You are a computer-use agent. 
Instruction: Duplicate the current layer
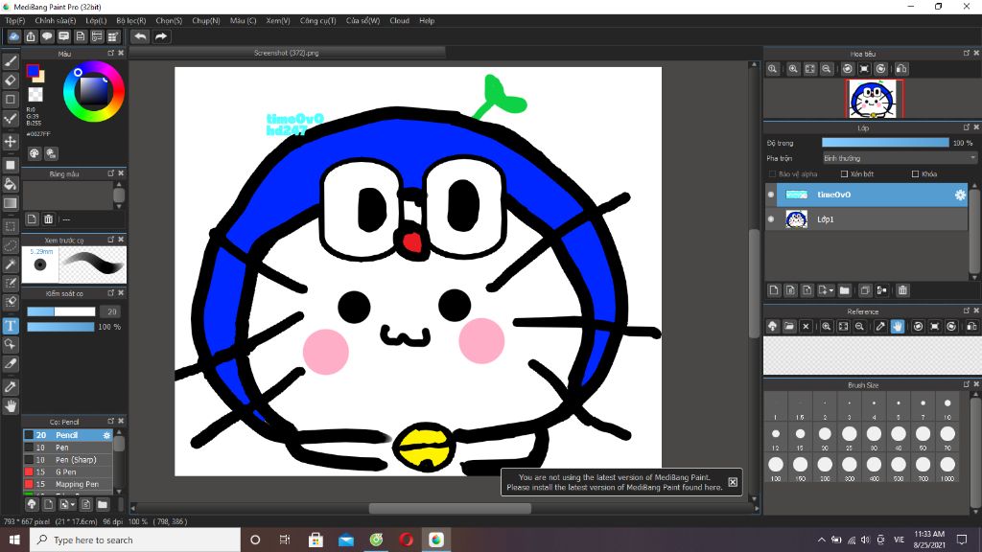coord(865,290)
